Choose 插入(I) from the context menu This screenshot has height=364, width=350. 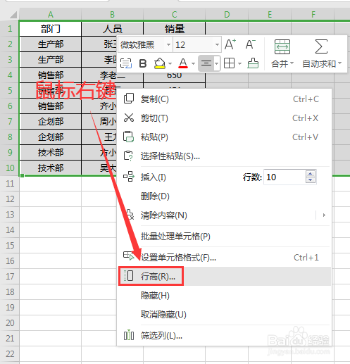154,177
